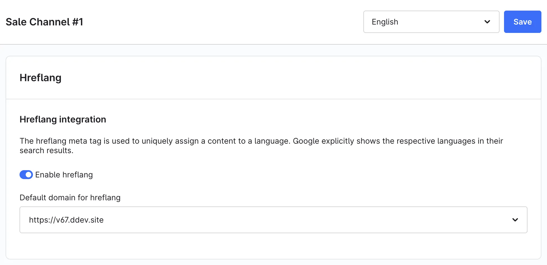Viewport: 547px width, 265px height.
Task: Click the word "Save" on the blue button
Action: 522,22
